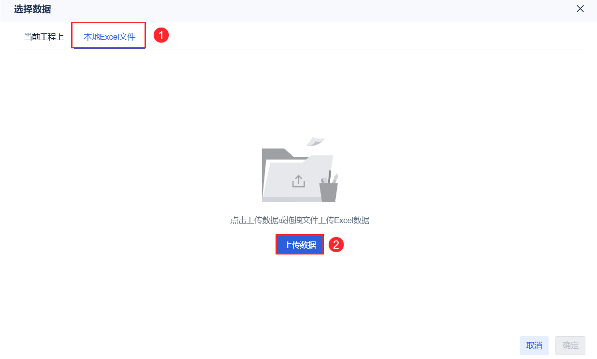Viewport: 597px width, 359px height.
Task: Click the red number 2 badge
Action: 336,245
